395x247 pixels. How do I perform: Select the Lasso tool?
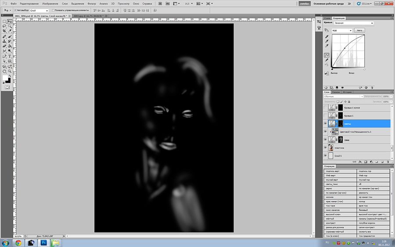4,26
